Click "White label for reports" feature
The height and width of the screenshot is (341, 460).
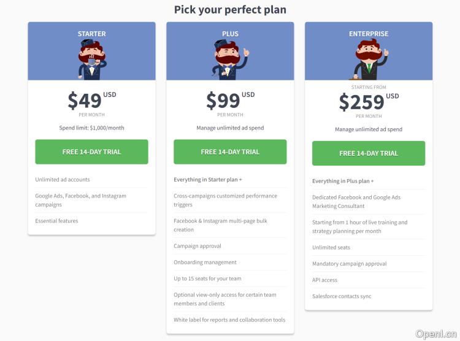click(x=229, y=320)
